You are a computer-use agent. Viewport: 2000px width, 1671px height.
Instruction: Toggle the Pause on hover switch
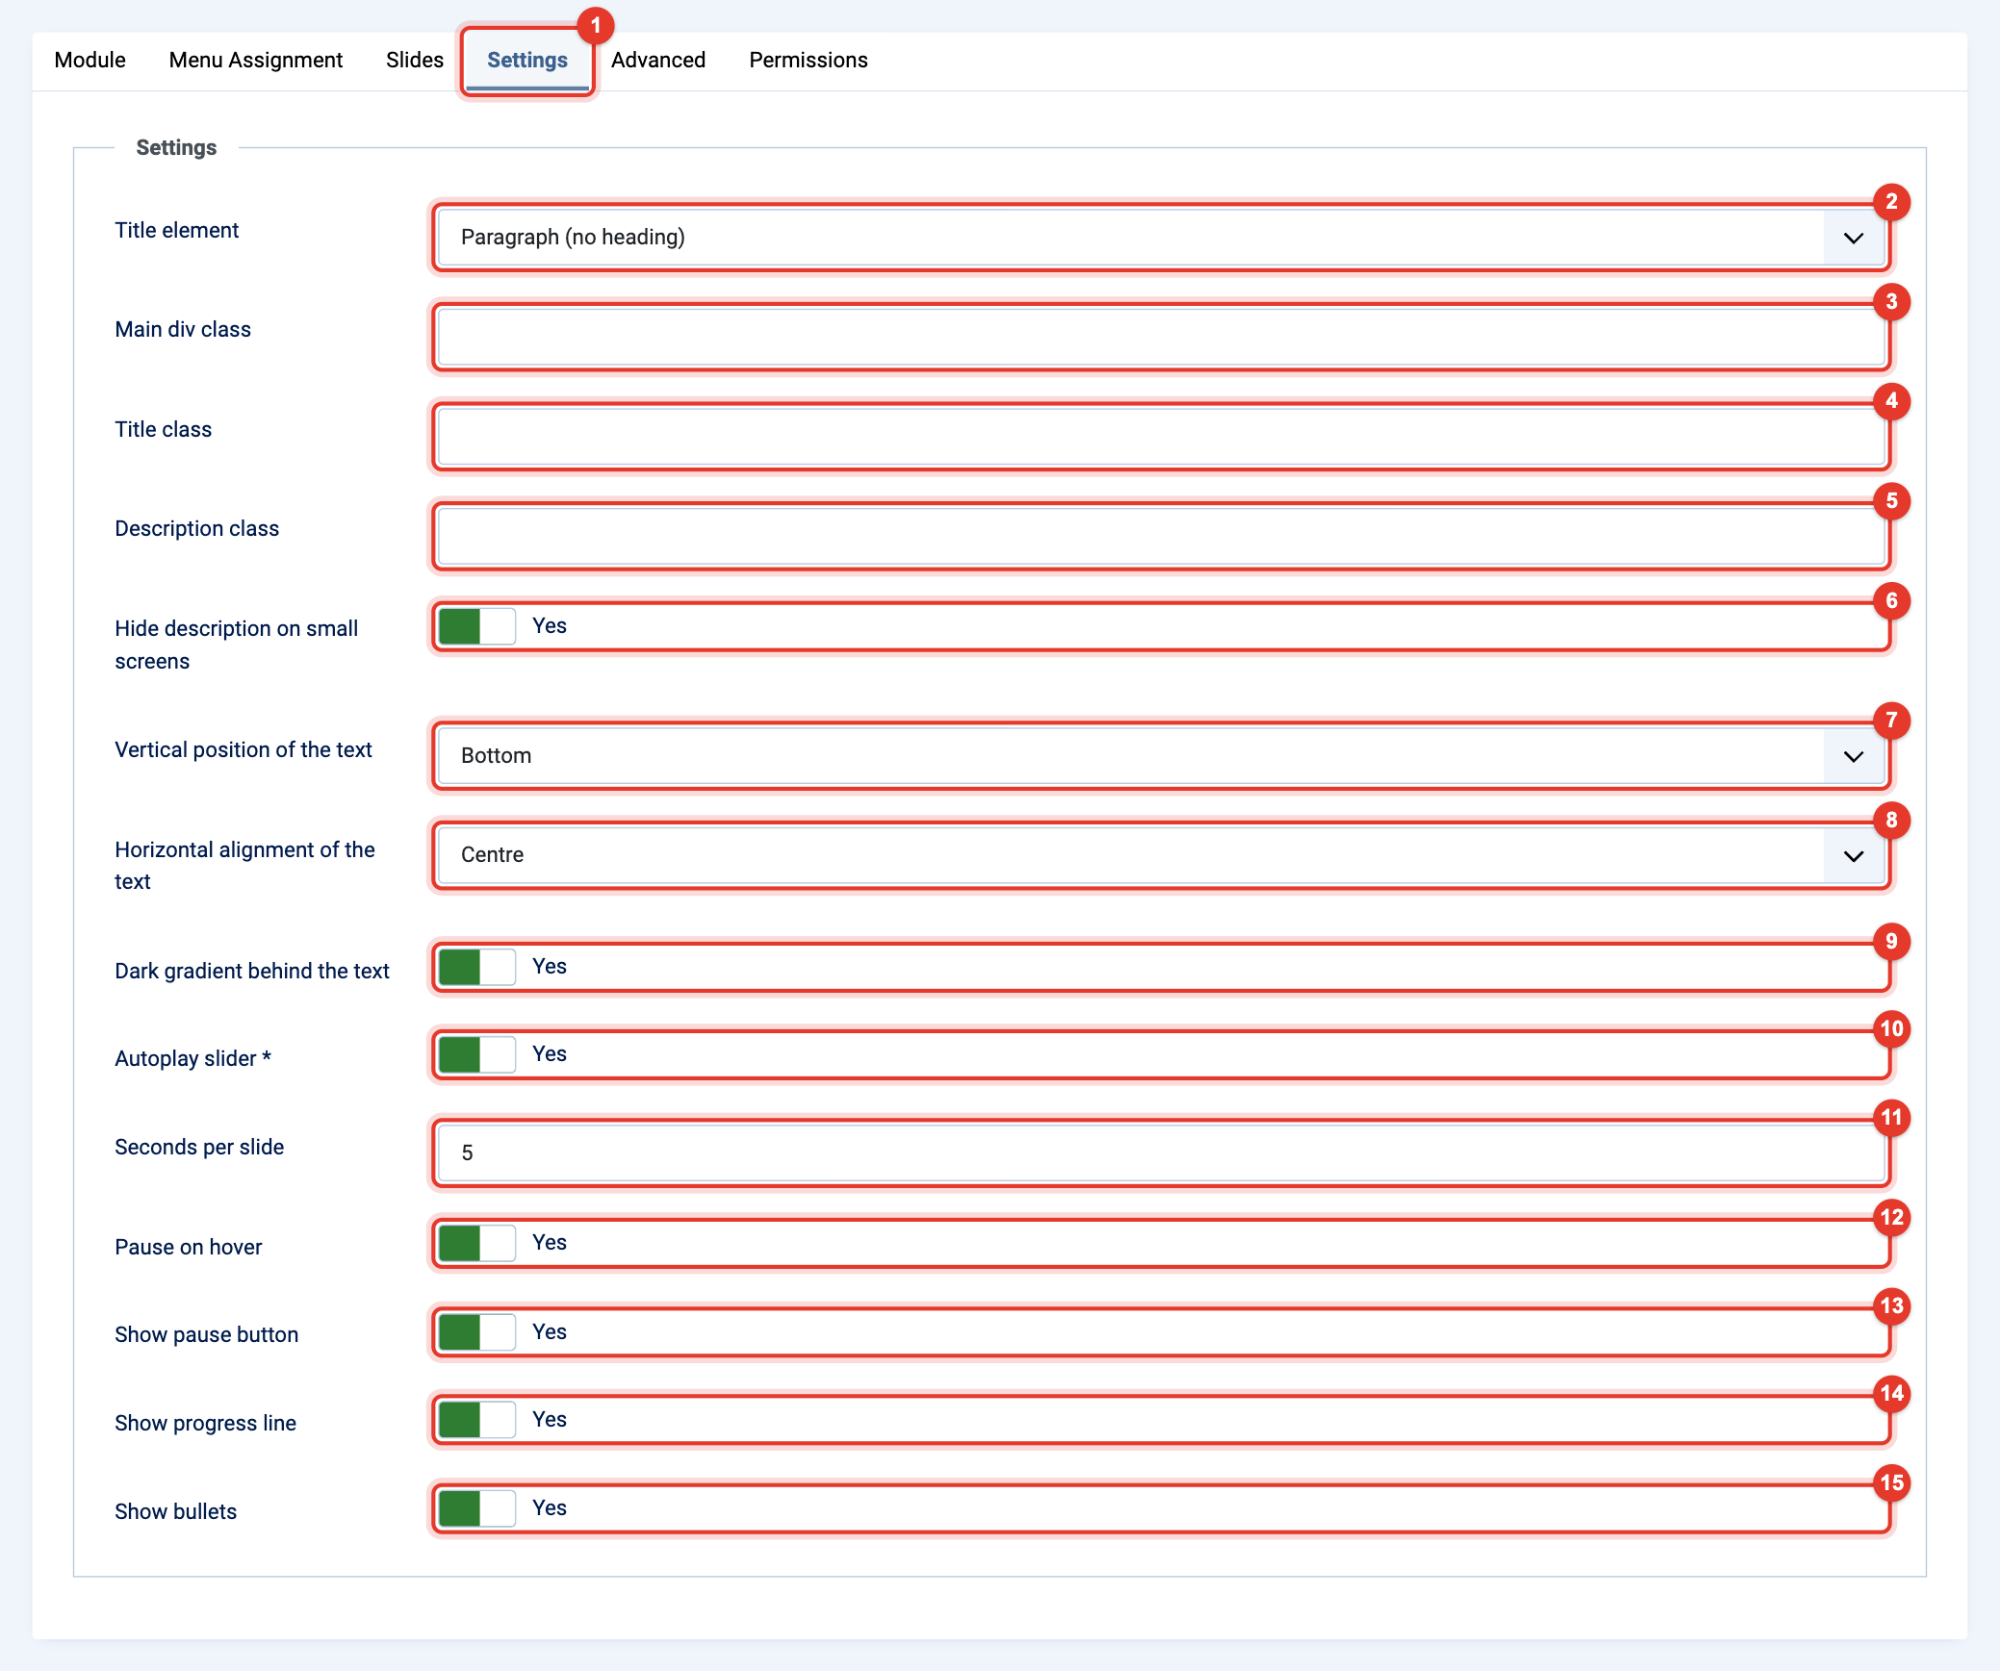[x=476, y=1243]
